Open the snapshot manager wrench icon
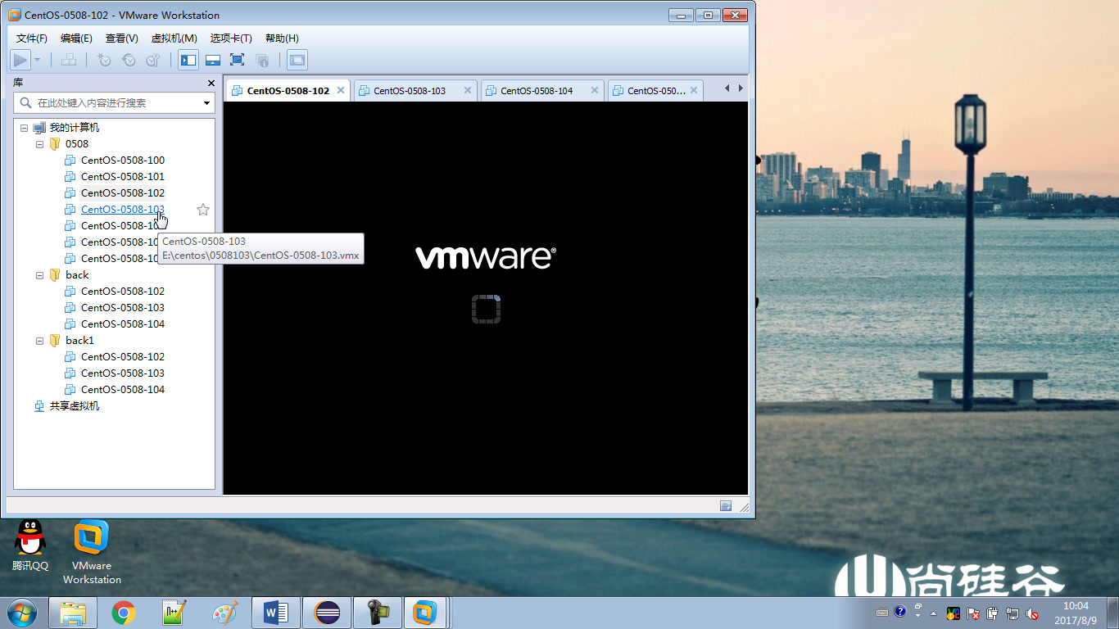The image size is (1119, 629). point(153,60)
